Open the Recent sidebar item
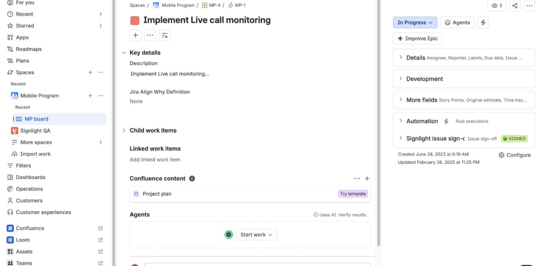The width and height of the screenshot is (544, 266). click(24, 14)
